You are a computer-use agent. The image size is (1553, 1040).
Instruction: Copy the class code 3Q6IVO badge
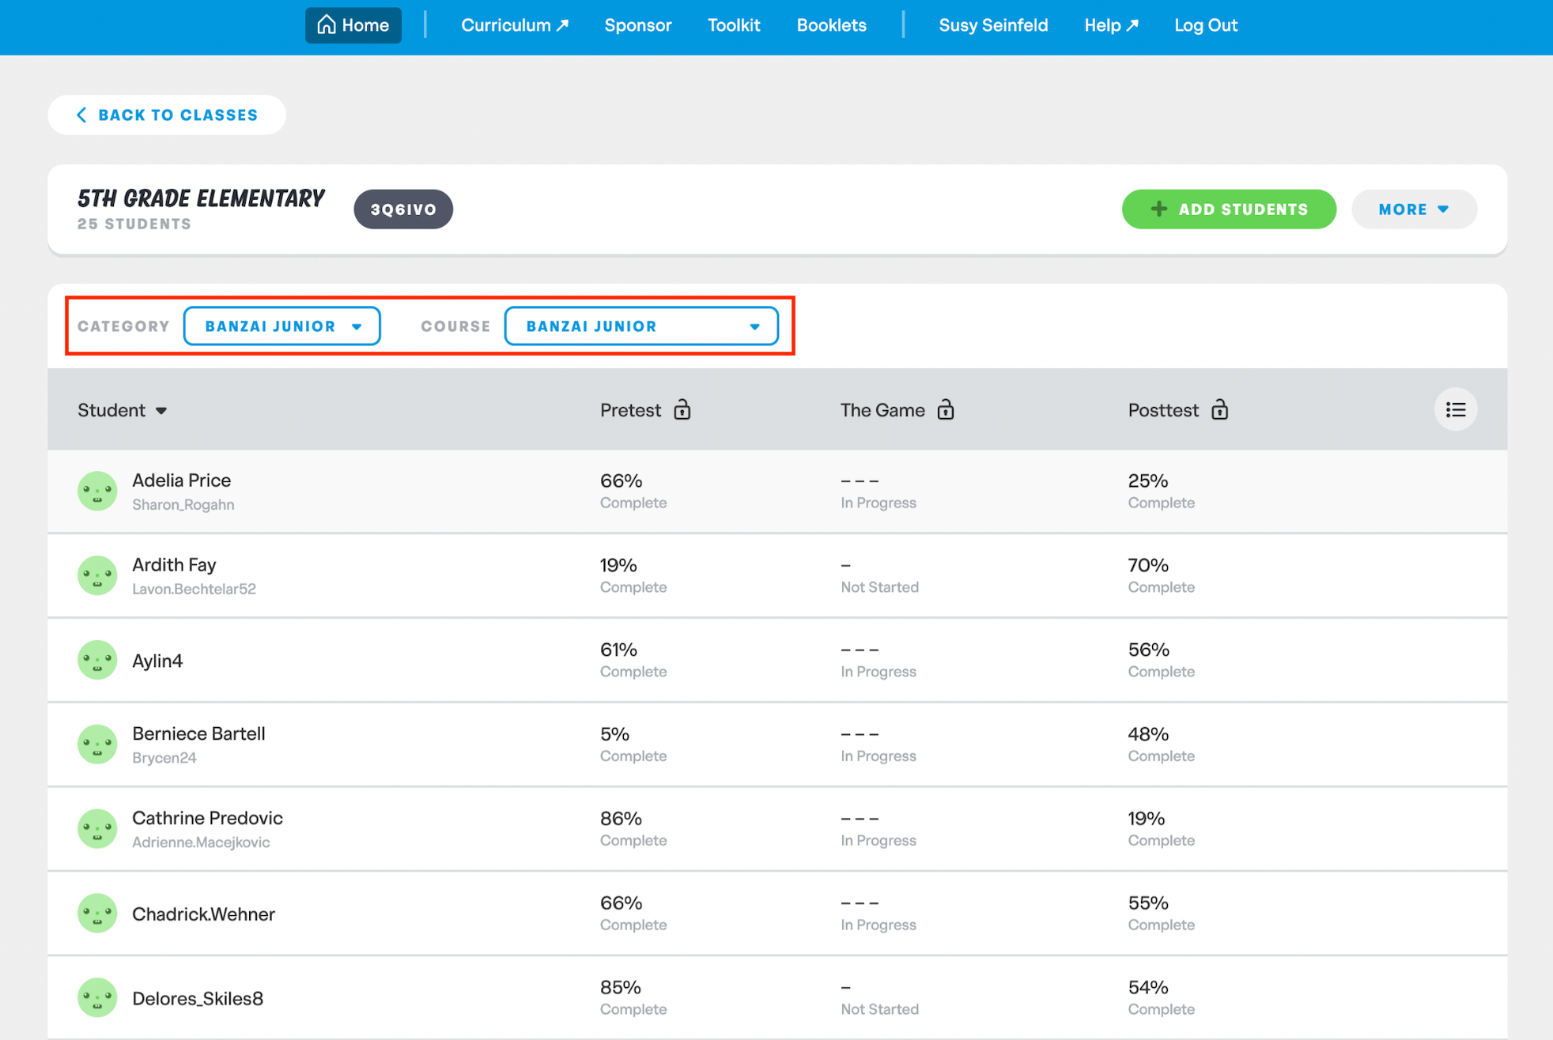403,209
